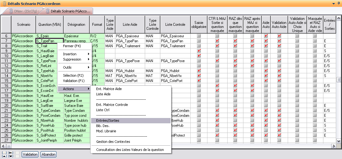This screenshot has width=342, height=159.
Task: Click the vertical scrollbar up arrow
Action: coord(339,18)
